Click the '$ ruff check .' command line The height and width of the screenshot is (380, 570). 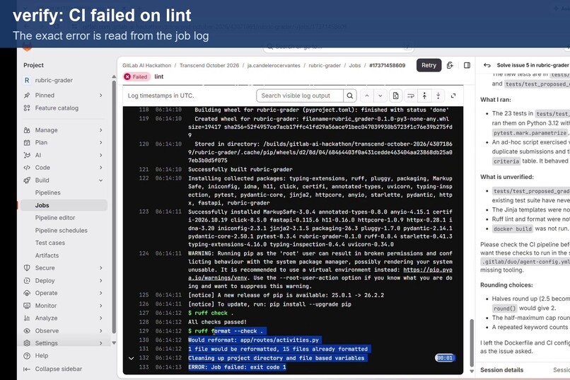(x=211, y=313)
